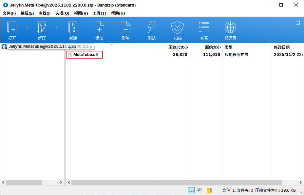304x195 pixels.
Task: Click the toolbar customize grid icon
Action: tap(298, 23)
